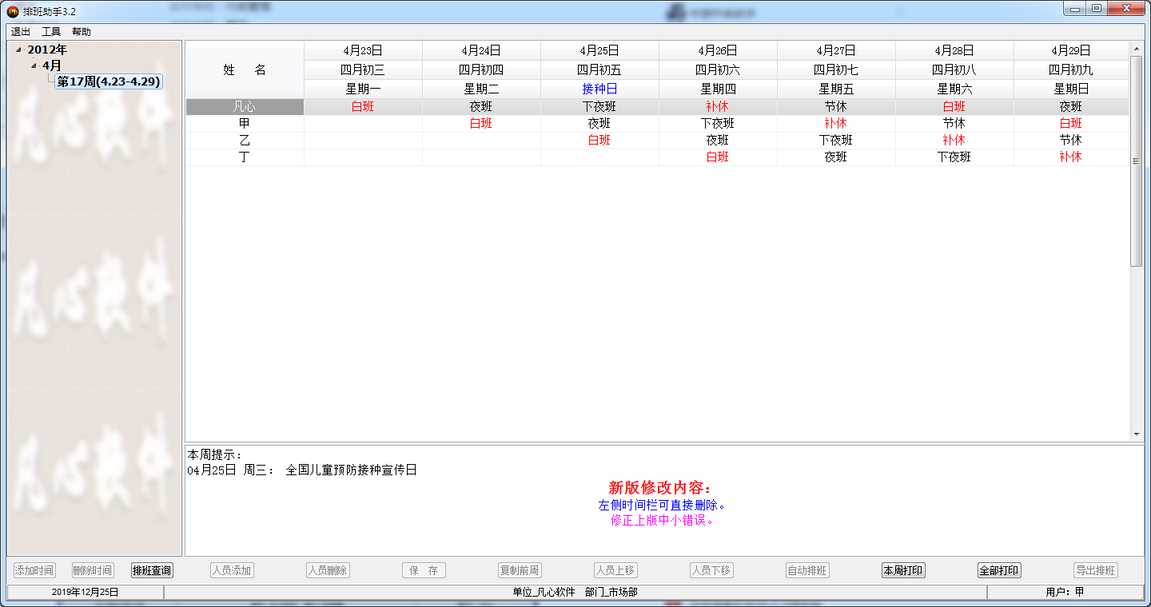Click the 4月29日 date header

[1071, 50]
